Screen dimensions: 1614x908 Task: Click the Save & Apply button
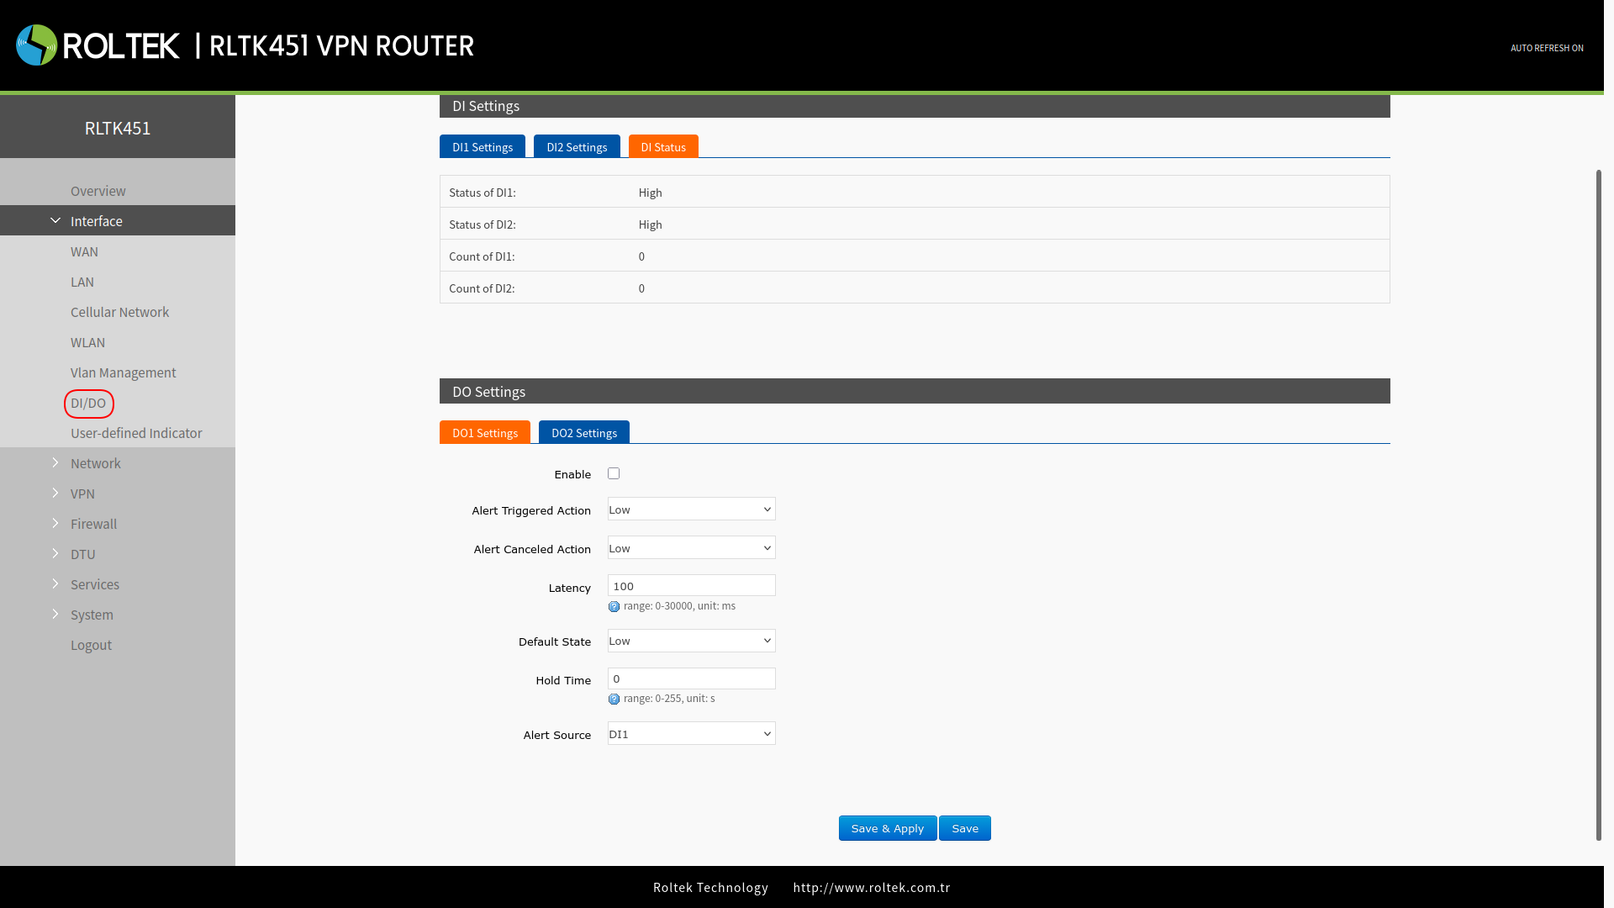click(887, 829)
